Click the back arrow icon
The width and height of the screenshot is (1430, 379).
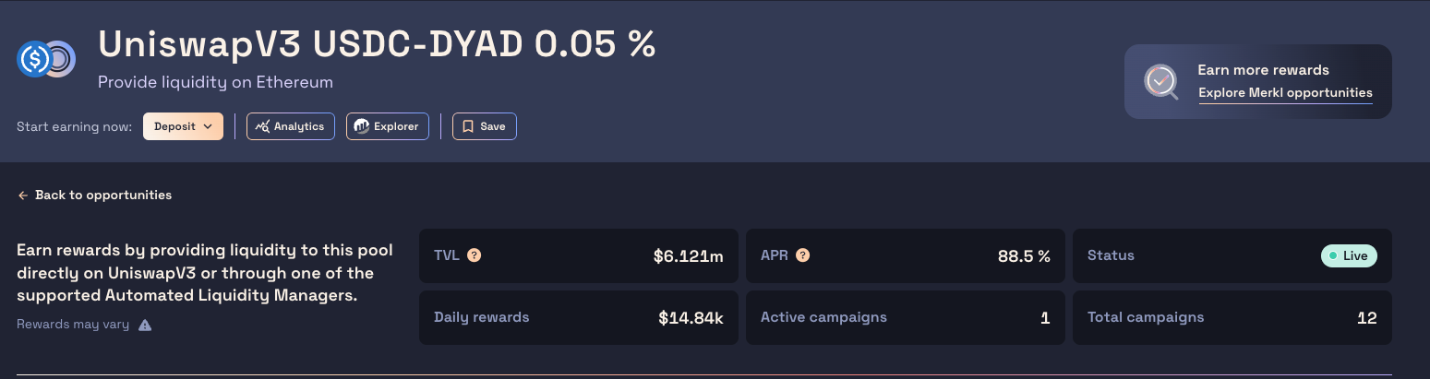coord(23,195)
